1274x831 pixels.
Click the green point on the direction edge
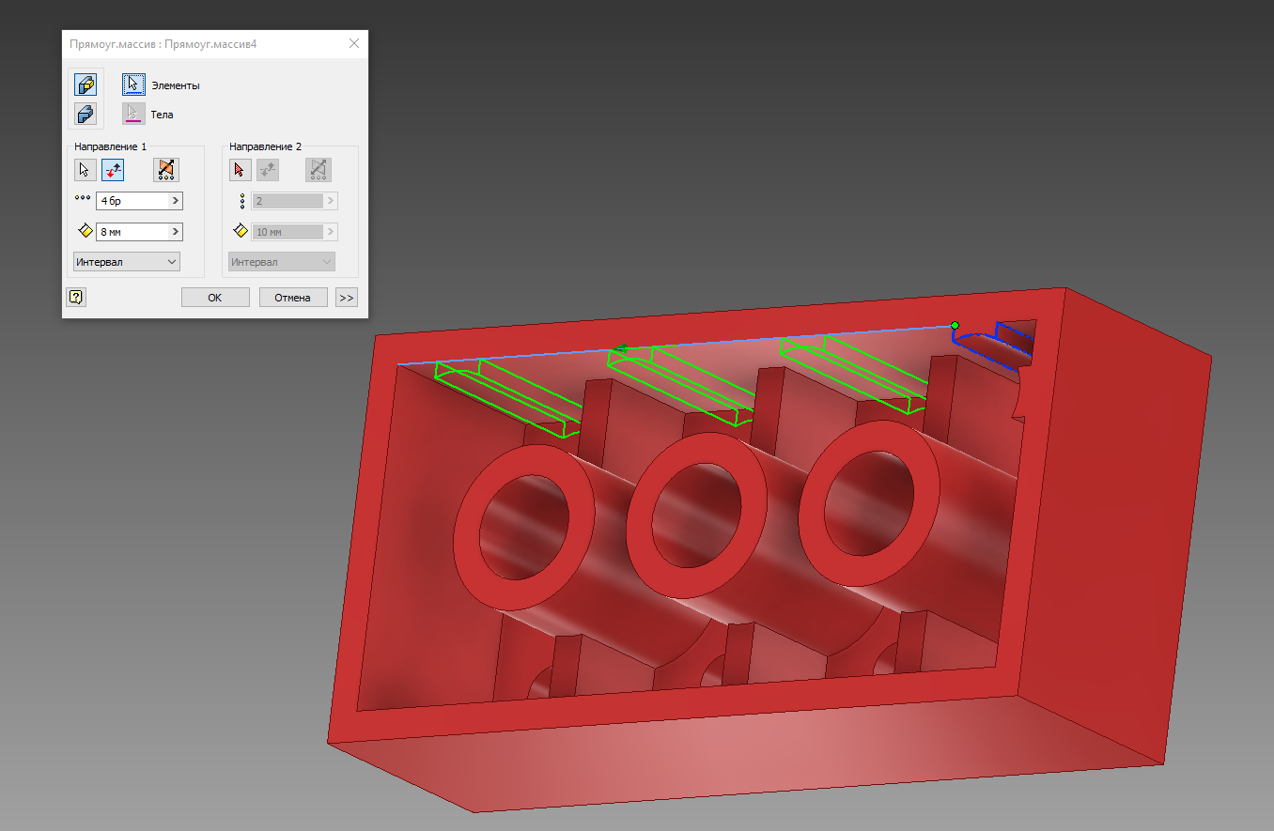tap(955, 326)
